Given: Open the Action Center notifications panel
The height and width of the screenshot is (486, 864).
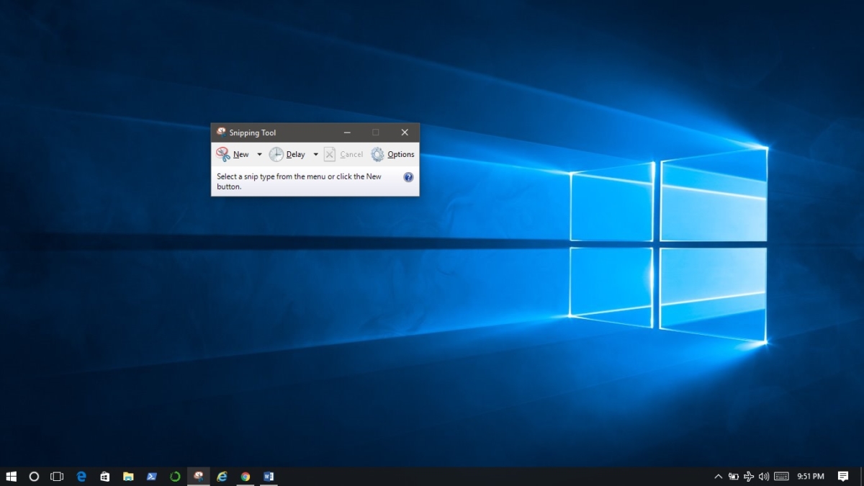Looking at the screenshot, I should click(x=842, y=476).
